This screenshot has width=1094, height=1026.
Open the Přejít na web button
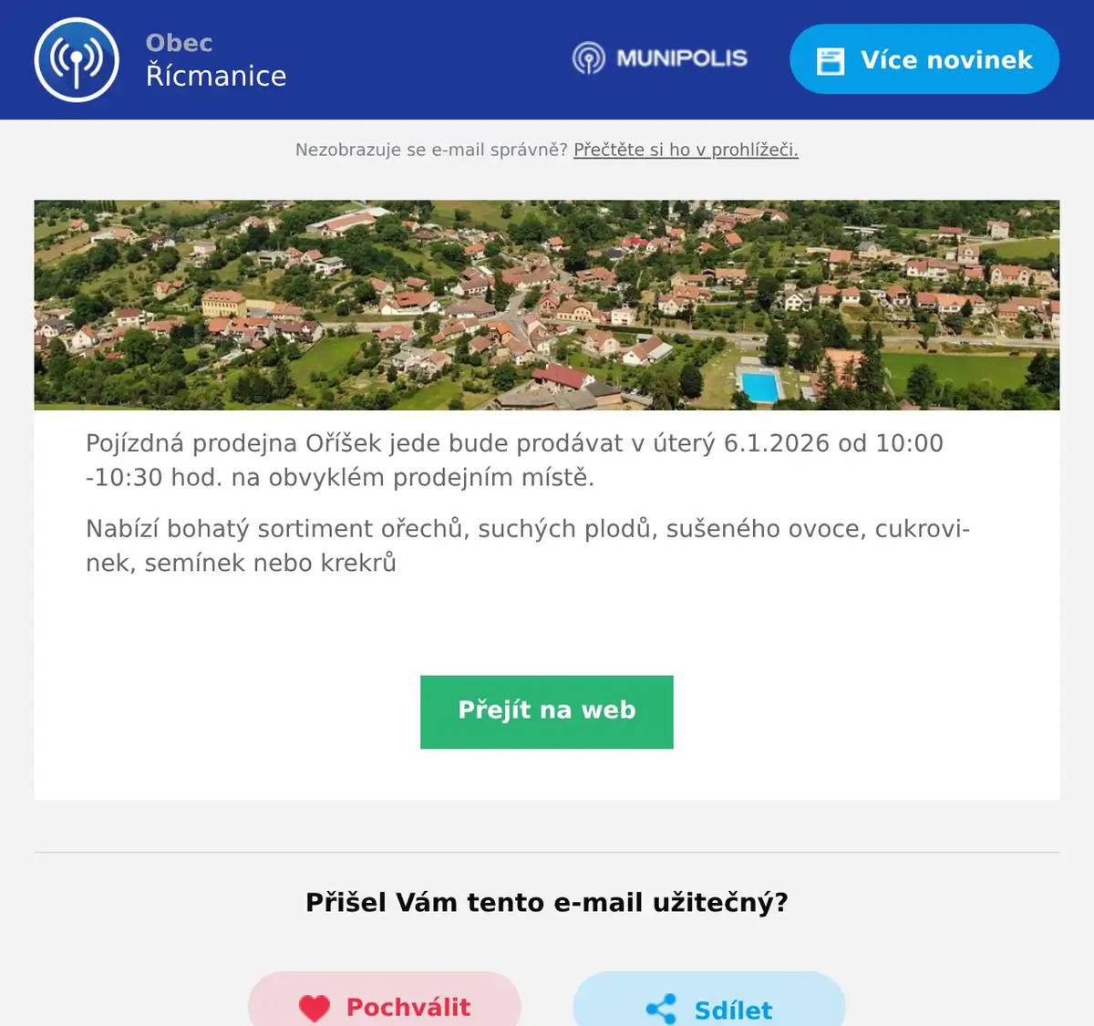point(547,712)
